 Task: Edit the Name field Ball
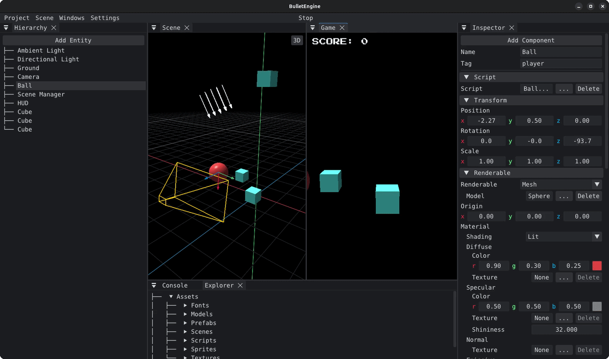561,52
